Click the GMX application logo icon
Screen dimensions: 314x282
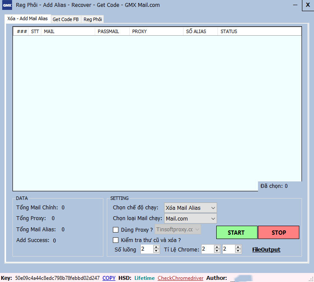click(7, 5)
